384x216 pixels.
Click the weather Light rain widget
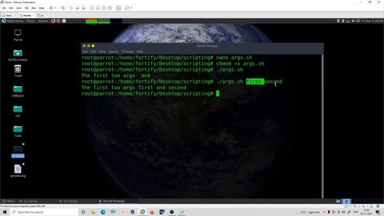(x=307, y=212)
